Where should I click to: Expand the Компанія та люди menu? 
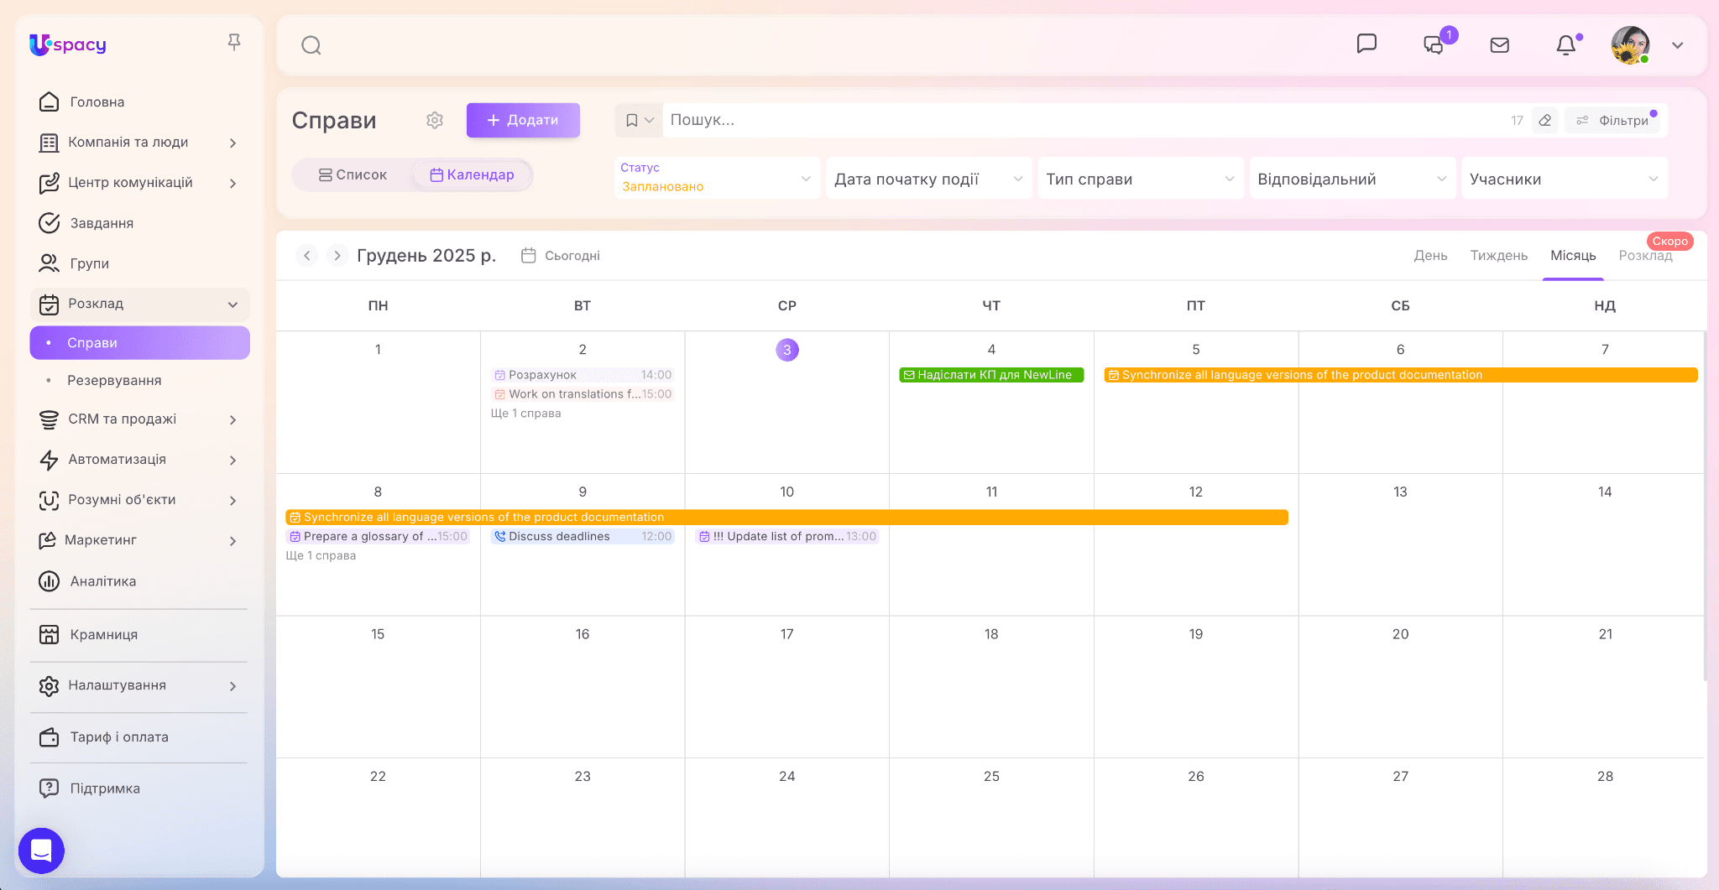click(139, 143)
